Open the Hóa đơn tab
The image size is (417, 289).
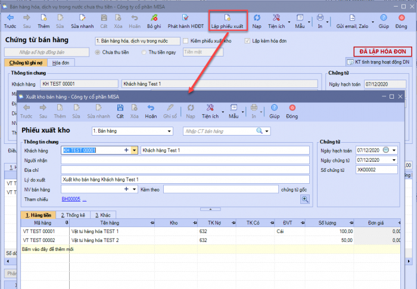[x=59, y=62]
